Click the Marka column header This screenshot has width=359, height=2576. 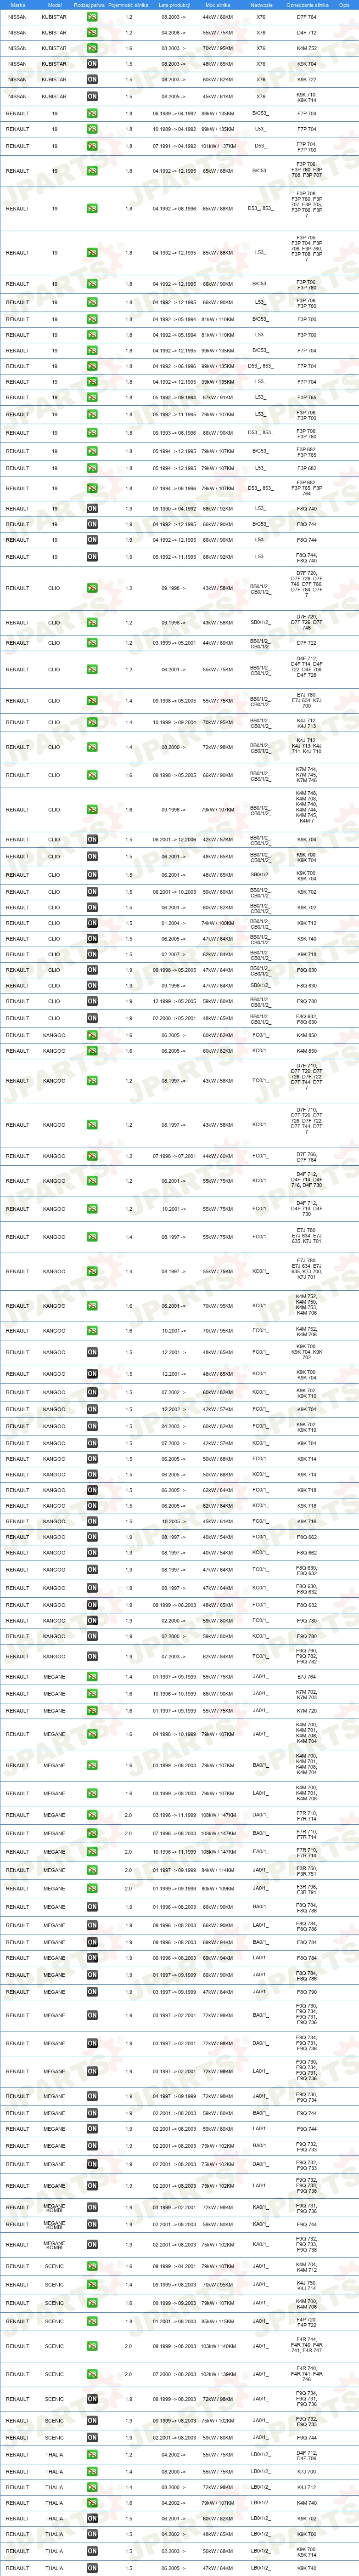(x=18, y=5)
